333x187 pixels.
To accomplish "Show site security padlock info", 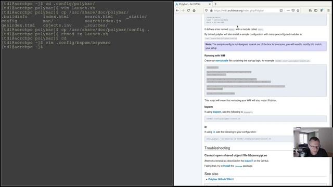I will [x=211, y=10].
